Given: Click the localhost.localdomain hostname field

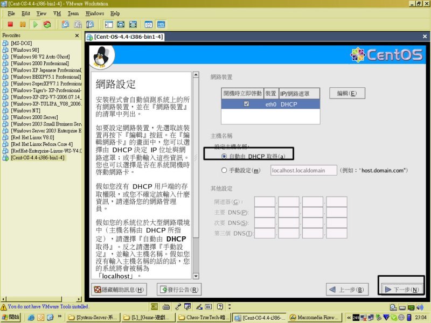Looking at the screenshot, I should coord(304,170).
